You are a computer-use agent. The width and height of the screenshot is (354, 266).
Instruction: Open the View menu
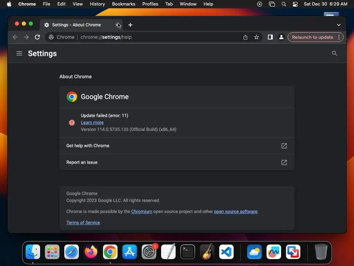coord(77,4)
